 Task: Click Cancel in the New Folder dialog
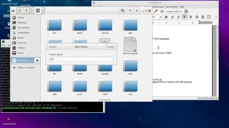[x=52, y=47]
